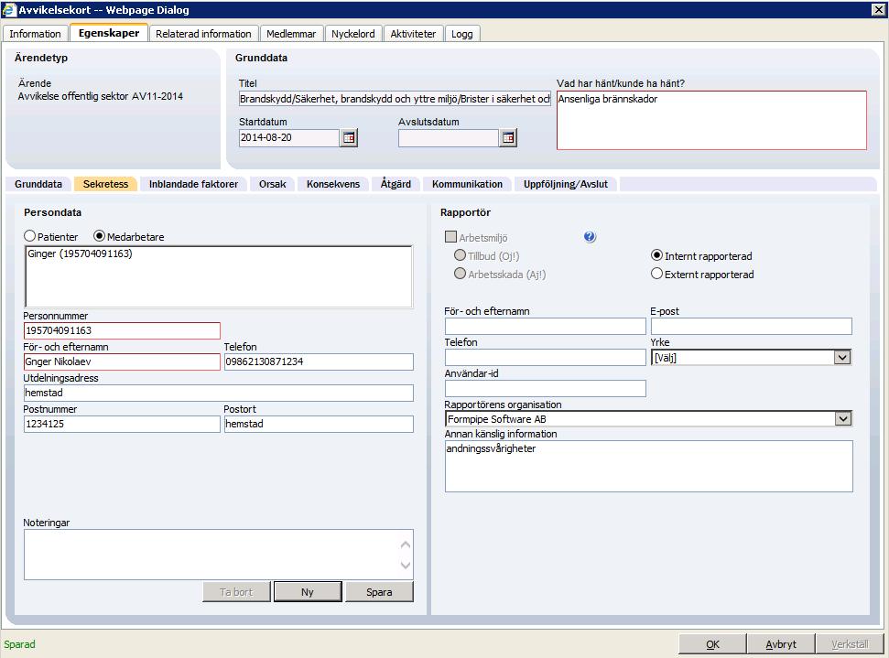889x658 pixels.
Task: Select the Tillbud (Oj!) radio option
Action: click(x=460, y=255)
